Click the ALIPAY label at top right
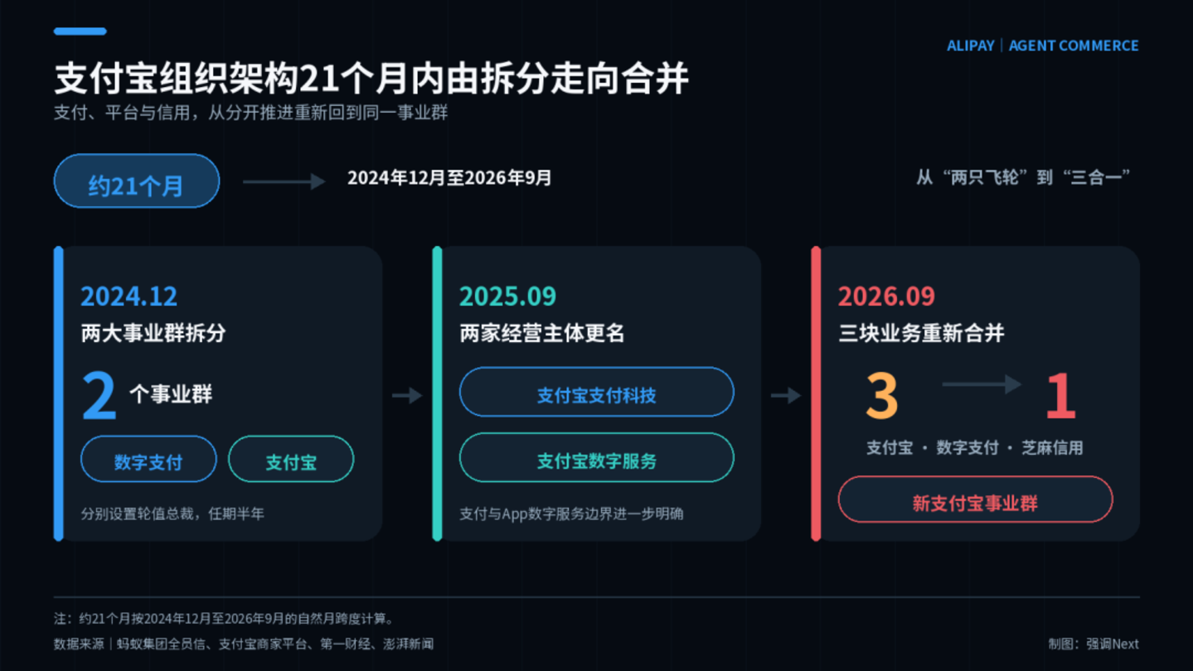Viewport: 1193px width, 671px height. tap(971, 46)
